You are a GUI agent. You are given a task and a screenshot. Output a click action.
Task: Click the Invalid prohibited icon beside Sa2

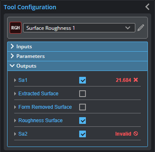pos(136,134)
